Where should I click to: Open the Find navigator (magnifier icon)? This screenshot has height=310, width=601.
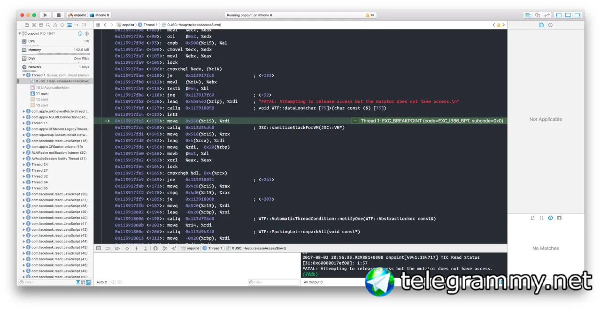[x=48, y=25]
